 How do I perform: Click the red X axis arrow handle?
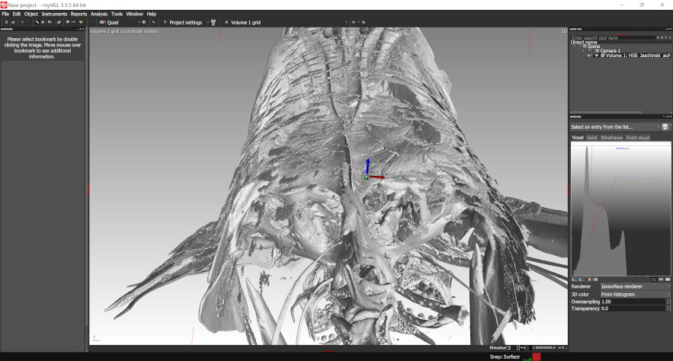click(378, 177)
